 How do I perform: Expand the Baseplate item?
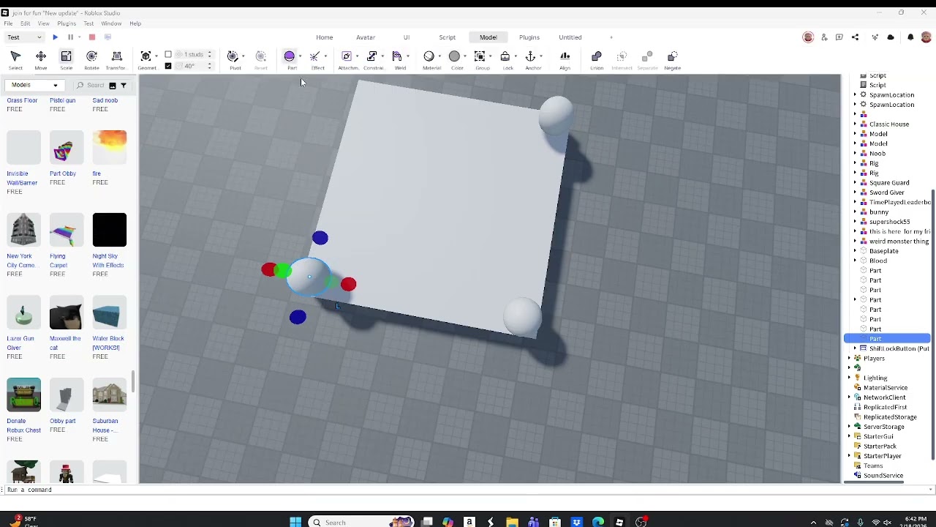(x=855, y=251)
